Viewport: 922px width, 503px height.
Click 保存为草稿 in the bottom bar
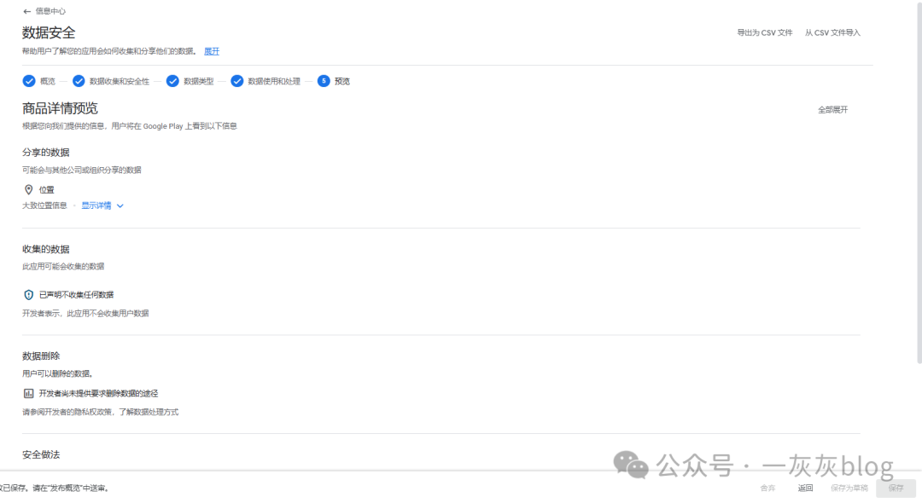849,489
